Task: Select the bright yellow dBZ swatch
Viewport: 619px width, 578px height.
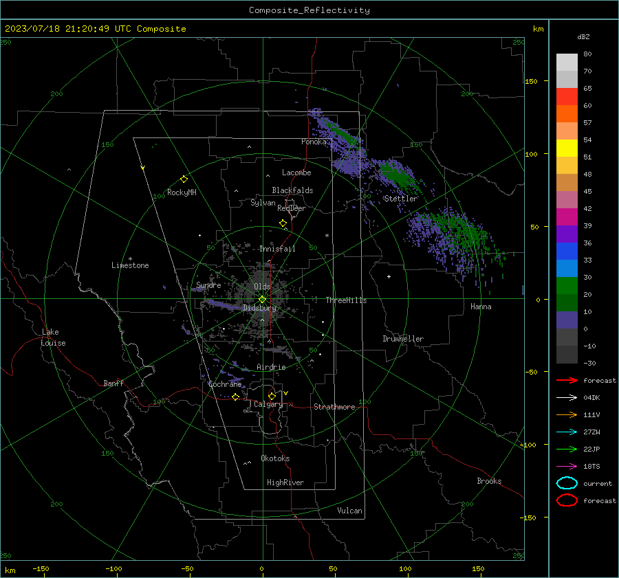Action: tap(567, 148)
